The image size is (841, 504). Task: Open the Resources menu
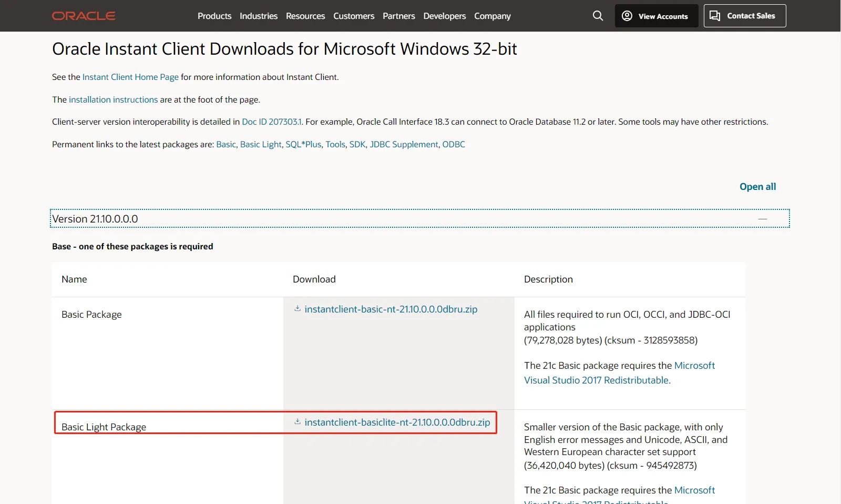305,16
